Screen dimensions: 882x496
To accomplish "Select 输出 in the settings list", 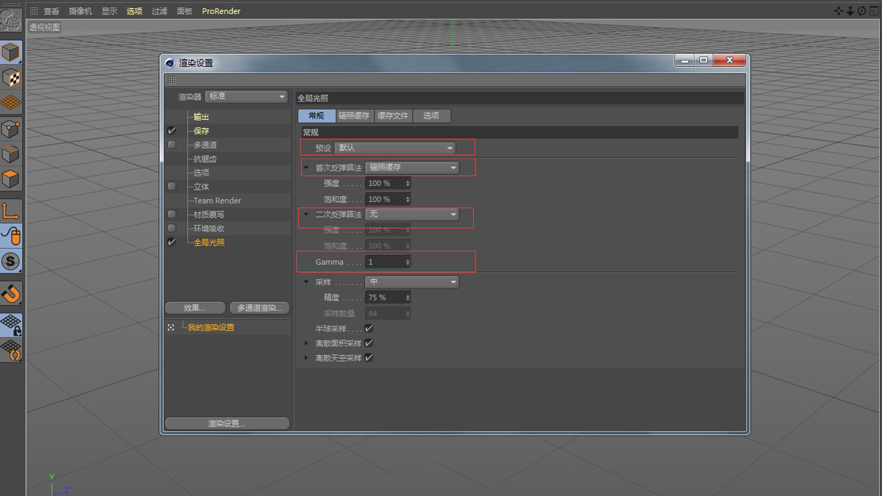I will pos(201,117).
